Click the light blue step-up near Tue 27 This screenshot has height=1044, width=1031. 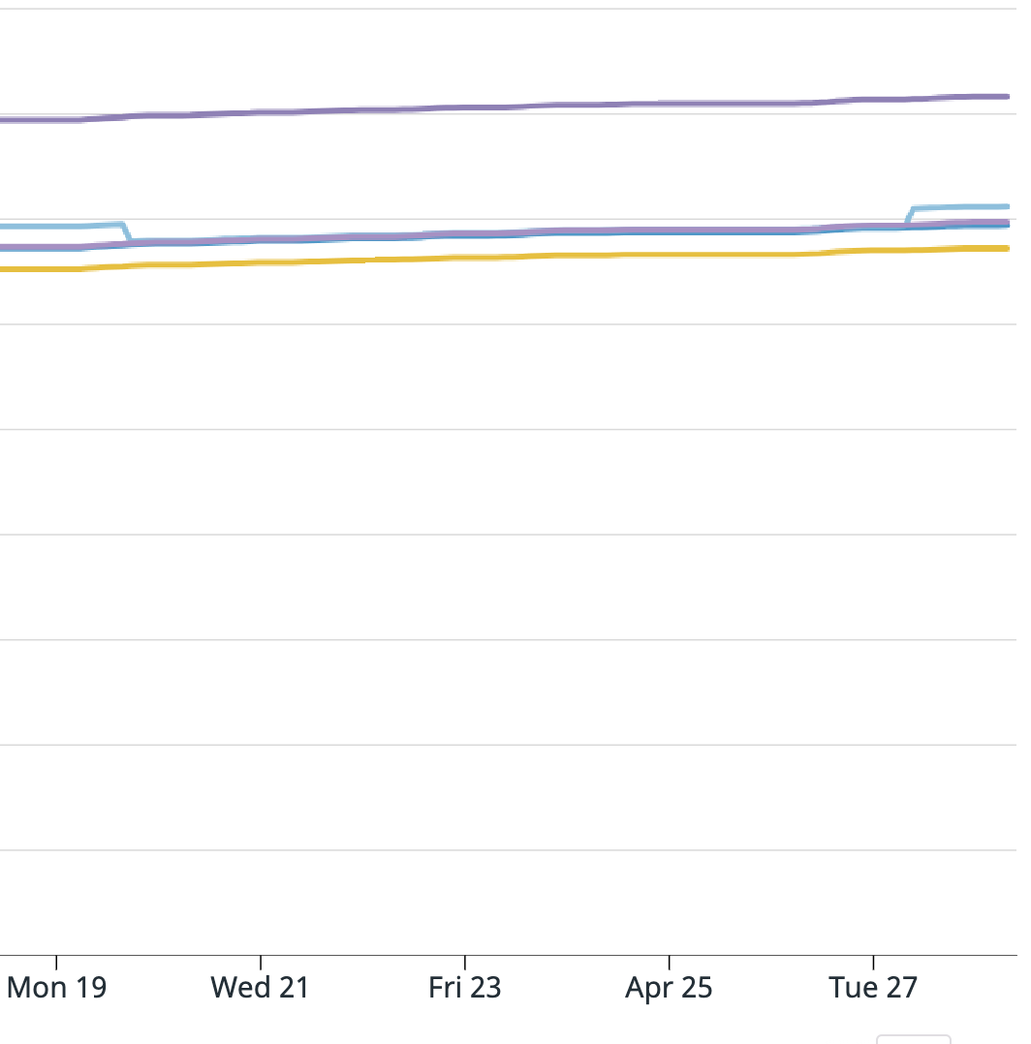909,216
